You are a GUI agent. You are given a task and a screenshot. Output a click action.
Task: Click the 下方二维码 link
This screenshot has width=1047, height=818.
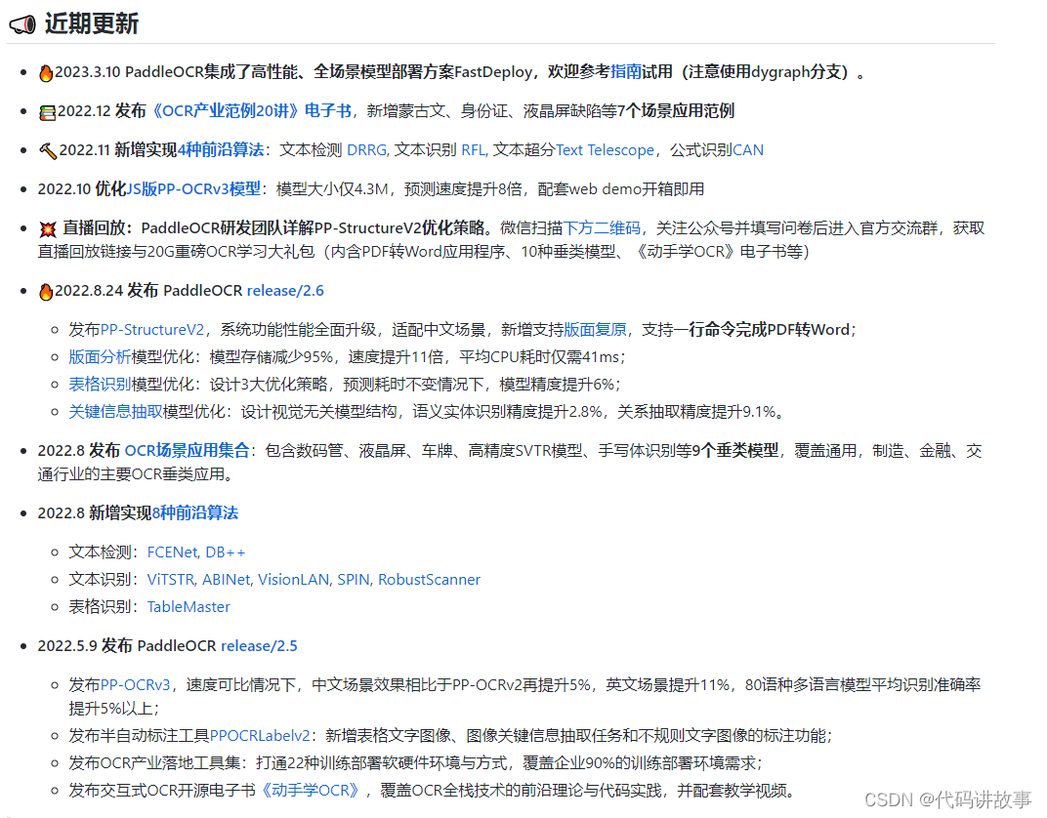click(602, 228)
